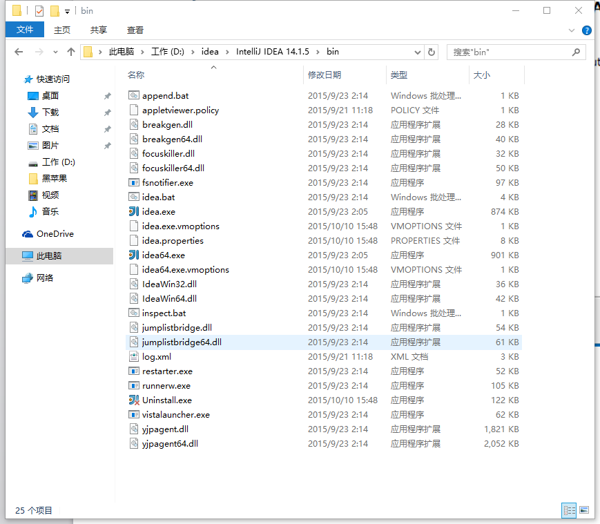Select the runnerw.exe file name
Screen dimensions: 600x524
(166, 385)
